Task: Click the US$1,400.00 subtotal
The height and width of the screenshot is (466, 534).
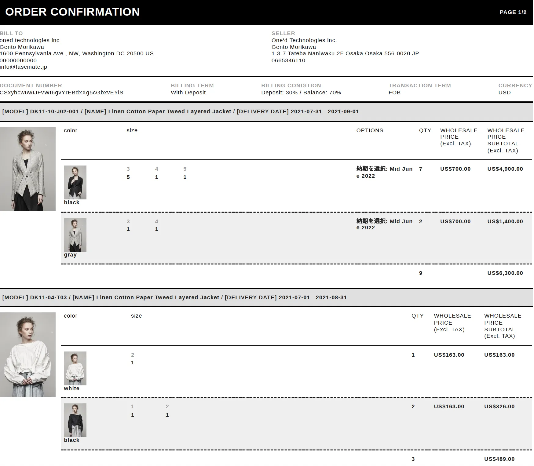Action: coord(505,221)
